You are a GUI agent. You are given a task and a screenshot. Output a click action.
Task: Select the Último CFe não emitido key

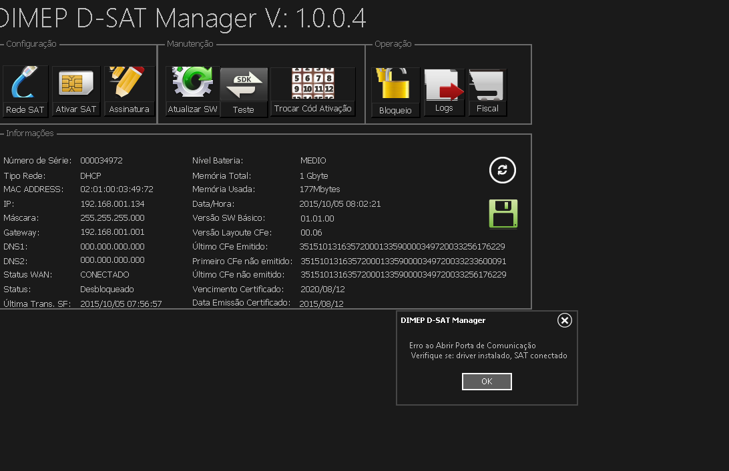click(403, 275)
